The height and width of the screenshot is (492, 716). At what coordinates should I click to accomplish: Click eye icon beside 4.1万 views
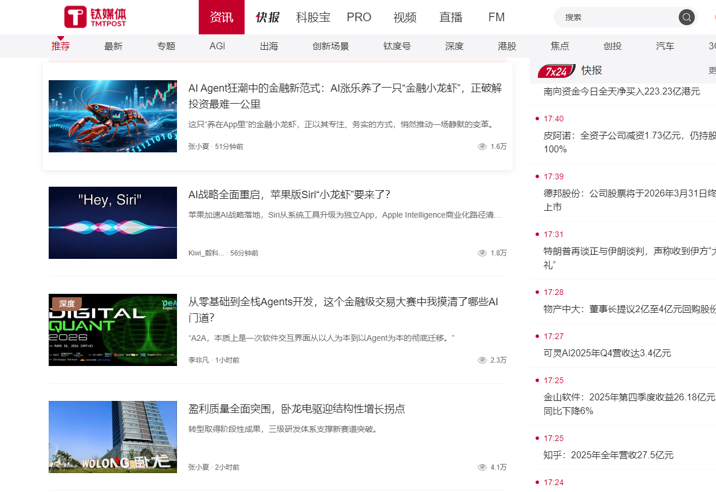pyautogui.click(x=482, y=467)
